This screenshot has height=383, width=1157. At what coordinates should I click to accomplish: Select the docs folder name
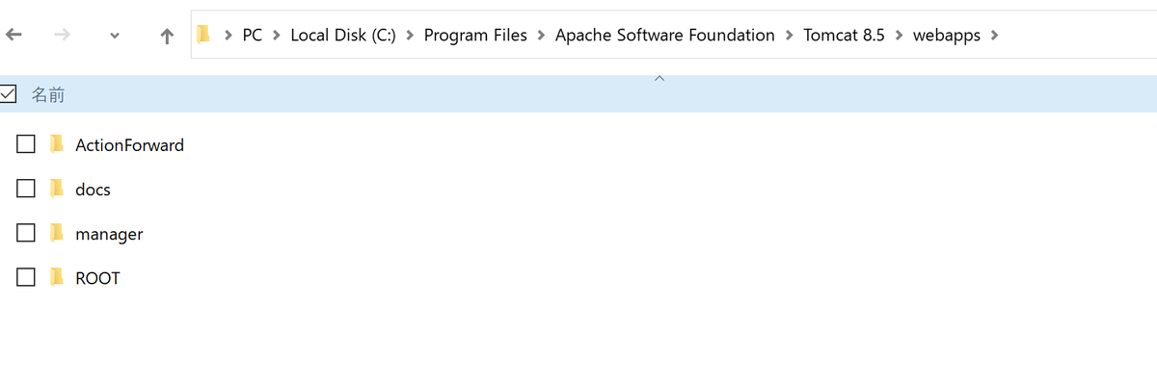(x=93, y=190)
